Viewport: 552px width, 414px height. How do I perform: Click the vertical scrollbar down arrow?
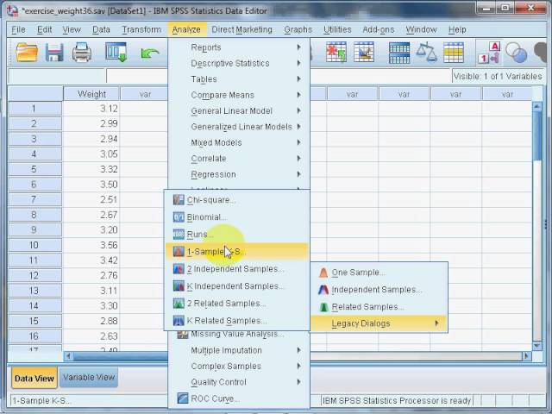(x=536, y=347)
